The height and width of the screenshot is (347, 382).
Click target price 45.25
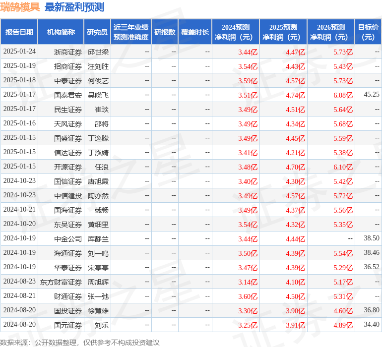[x=372, y=94]
